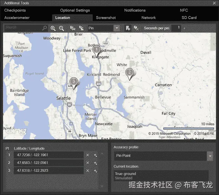This screenshot has height=195, width=219.
Task: Click the clear all points icon
Action: click(136, 28)
